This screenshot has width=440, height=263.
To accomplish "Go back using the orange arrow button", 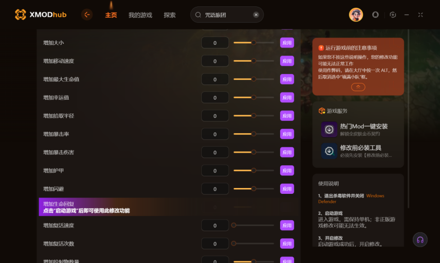I will (x=87, y=15).
